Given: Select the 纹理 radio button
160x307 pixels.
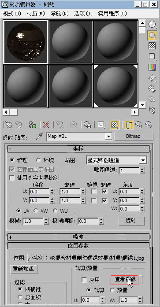Looking at the screenshot, I should pos(12,160).
